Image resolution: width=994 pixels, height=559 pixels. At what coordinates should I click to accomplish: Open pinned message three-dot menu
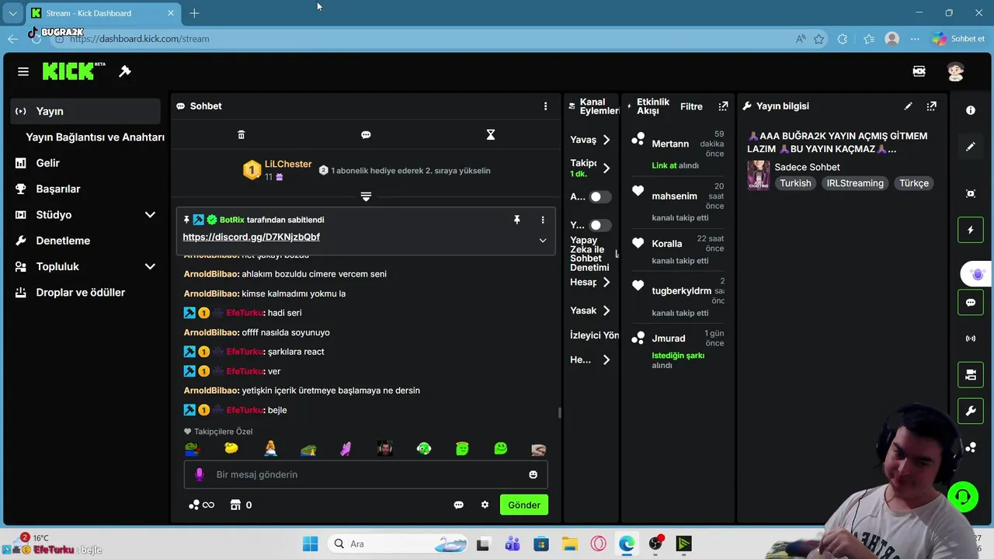click(543, 220)
